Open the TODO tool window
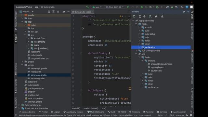Viewport: 208px width, 117px height. pos(122,112)
